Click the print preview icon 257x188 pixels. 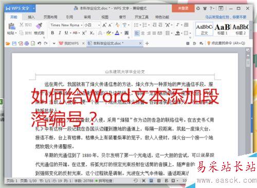tap(33, 43)
